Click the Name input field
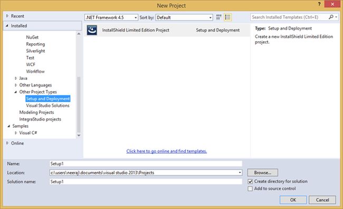The width and height of the screenshot is (343, 209). tap(146, 164)
